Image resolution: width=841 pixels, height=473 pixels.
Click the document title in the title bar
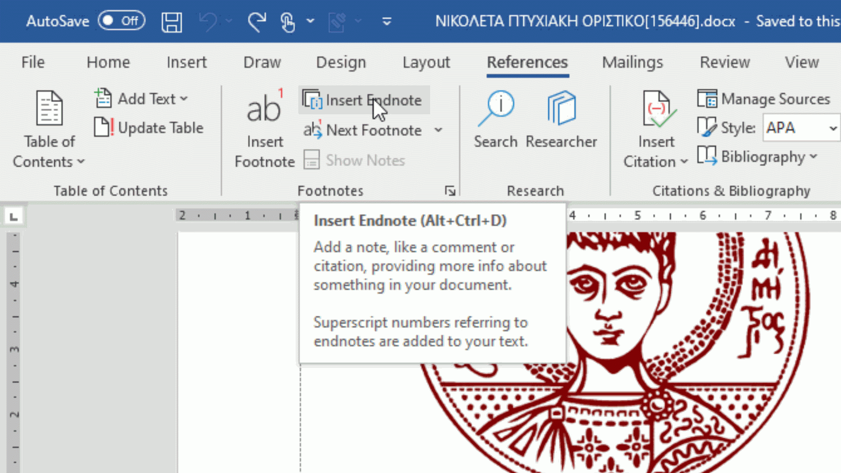585,21
